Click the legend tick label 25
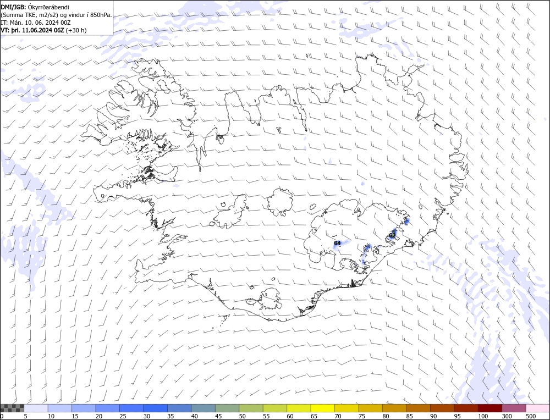 click(123, 416)
